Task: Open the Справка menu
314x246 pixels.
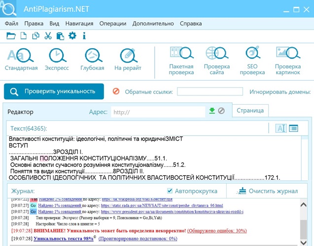Action: click(x=191, y=24)
